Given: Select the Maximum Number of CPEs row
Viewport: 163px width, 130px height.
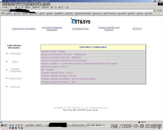Looking at the screenshot, I should click(x=93, y=67).
